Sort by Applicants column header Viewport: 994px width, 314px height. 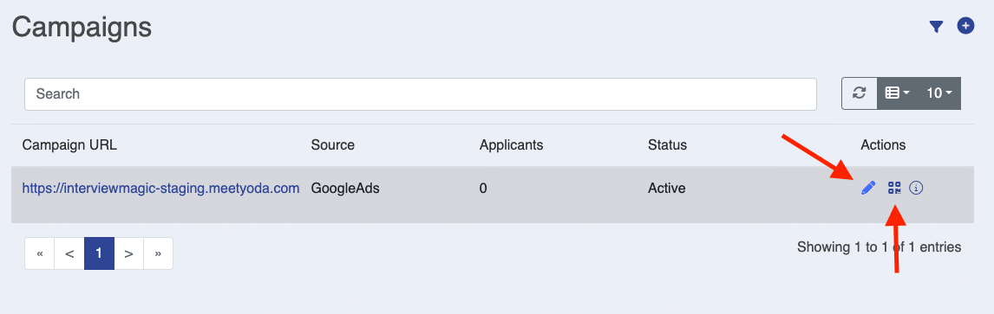512,145
